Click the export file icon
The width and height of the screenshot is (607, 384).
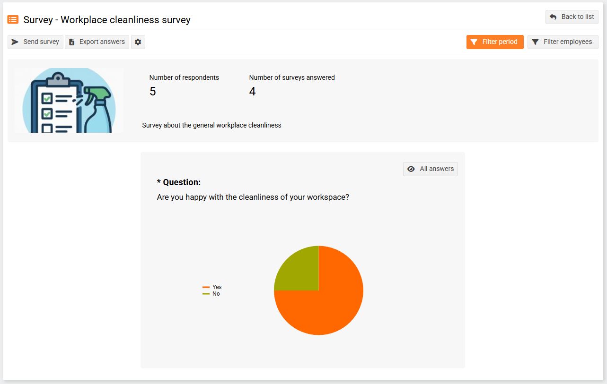[x=72, y=42]
